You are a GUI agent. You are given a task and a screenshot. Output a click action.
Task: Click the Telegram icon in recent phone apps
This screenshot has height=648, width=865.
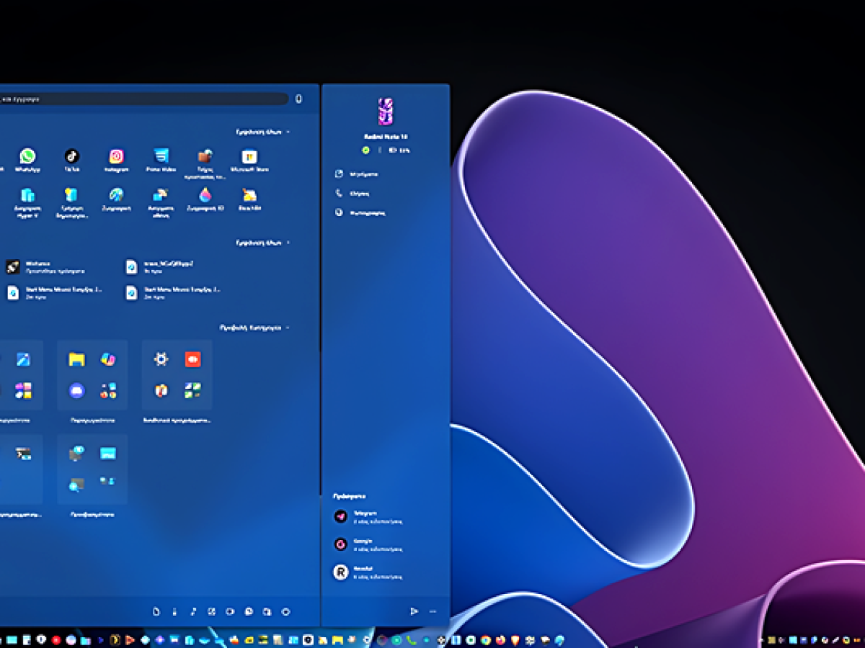pyautogui.click(x=340, y=516)
